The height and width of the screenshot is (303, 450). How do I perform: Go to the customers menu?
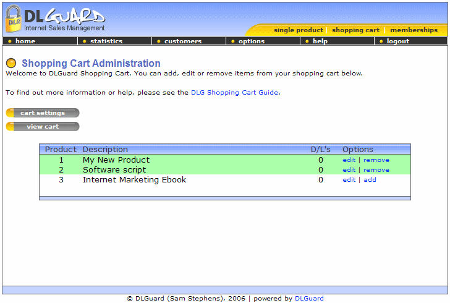tap(182, 41)
